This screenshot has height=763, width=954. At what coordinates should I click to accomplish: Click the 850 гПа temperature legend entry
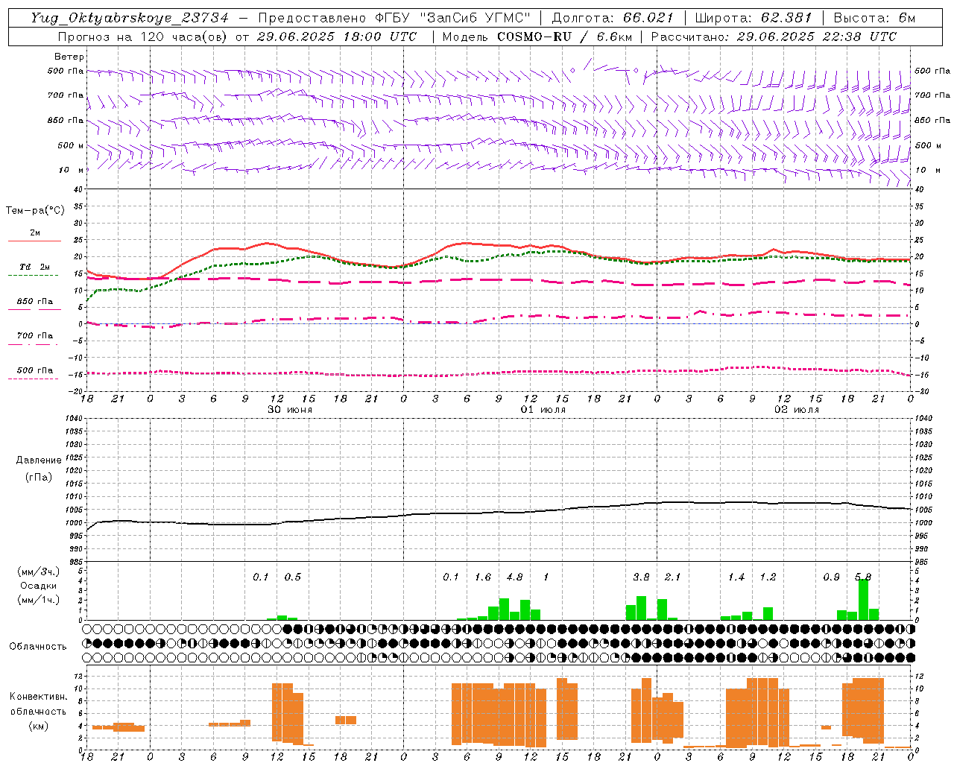click(x=35, y=302)
